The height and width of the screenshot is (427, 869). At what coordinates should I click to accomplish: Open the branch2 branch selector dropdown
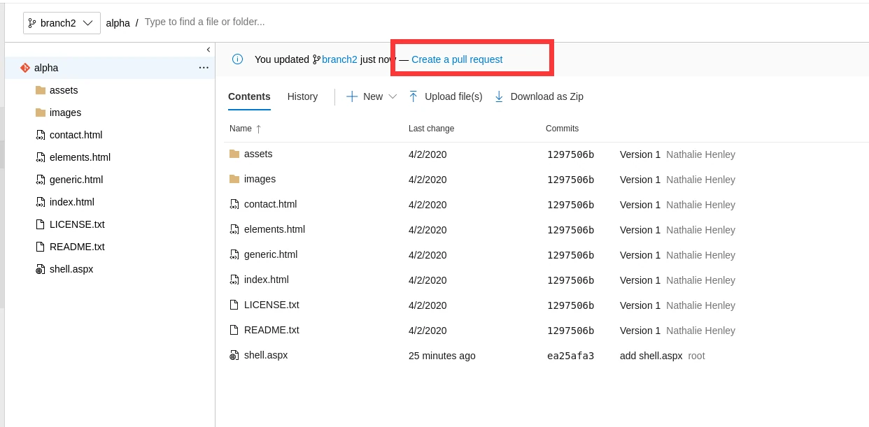click(62, 23)
